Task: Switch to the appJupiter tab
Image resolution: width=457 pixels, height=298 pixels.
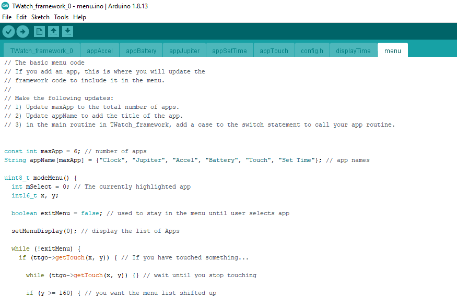Action: (184, 51)
